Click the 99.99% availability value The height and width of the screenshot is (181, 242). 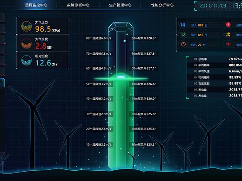[x=235, y=78]
